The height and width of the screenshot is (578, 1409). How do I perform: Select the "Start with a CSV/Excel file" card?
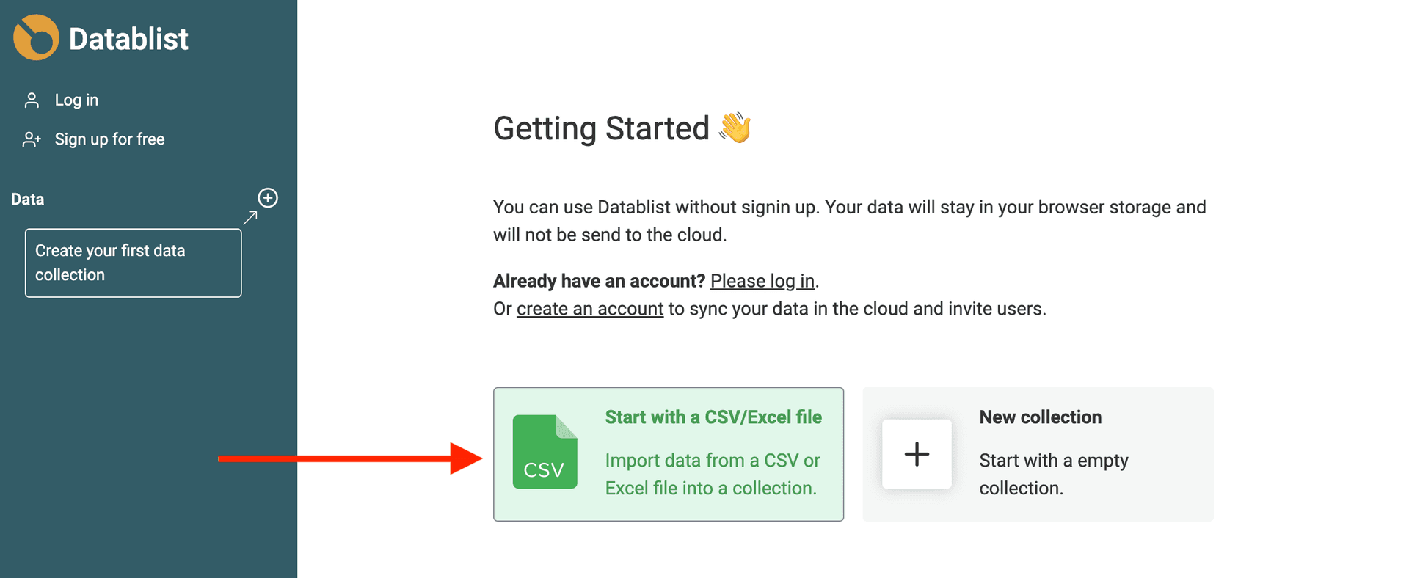pyautogui.click(x=668, y=454)
